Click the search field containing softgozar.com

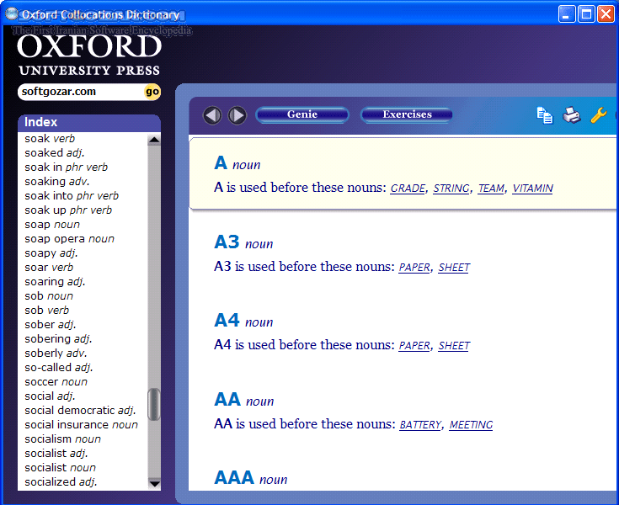click(81, 92)
